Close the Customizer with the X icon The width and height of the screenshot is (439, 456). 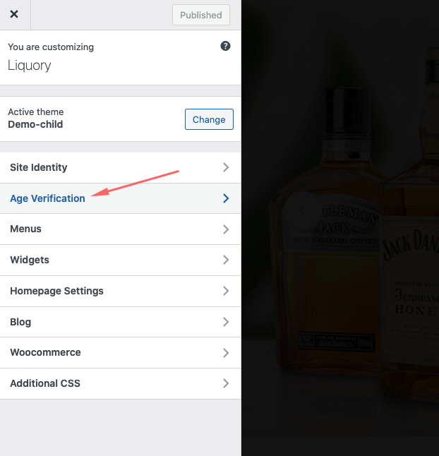(x=14, y=15)
